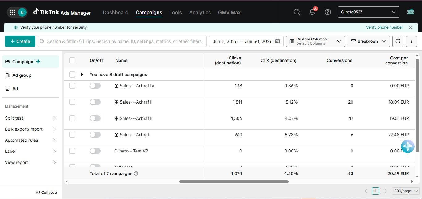
Task: Open the Custom Columns dropdown
Action: point(316,41)
